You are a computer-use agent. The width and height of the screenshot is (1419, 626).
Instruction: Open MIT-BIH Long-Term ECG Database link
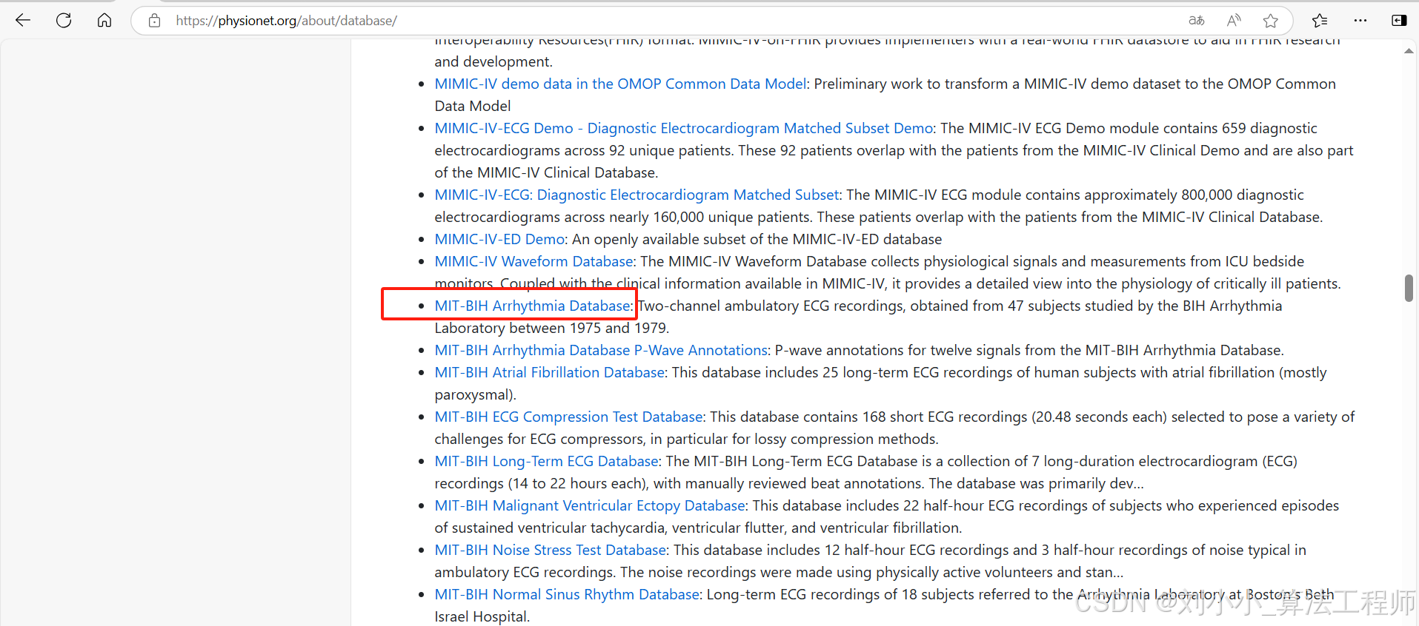tap(546, 461)
